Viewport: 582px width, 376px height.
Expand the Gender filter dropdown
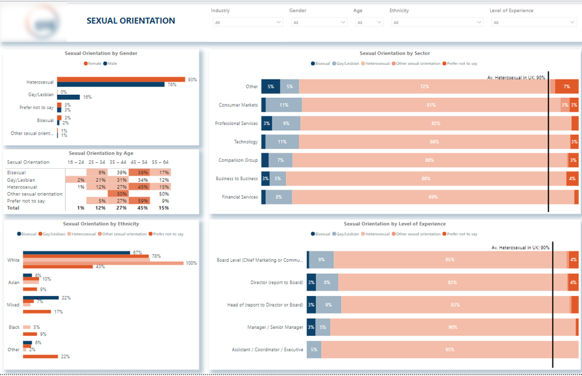click(319, 22)
